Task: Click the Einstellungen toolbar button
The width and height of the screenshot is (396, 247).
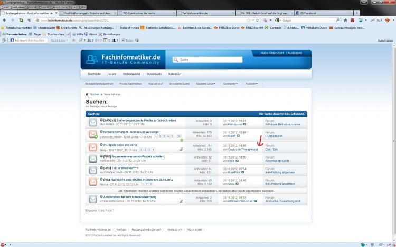Action: click(109, 34)
